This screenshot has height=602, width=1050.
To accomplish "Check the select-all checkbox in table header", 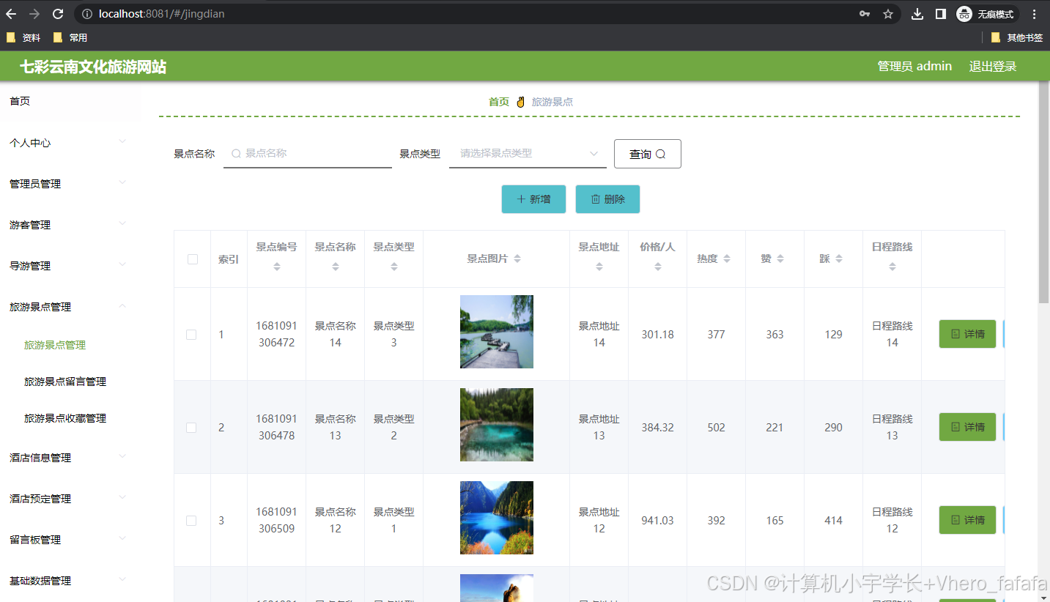I will [192, 259].
